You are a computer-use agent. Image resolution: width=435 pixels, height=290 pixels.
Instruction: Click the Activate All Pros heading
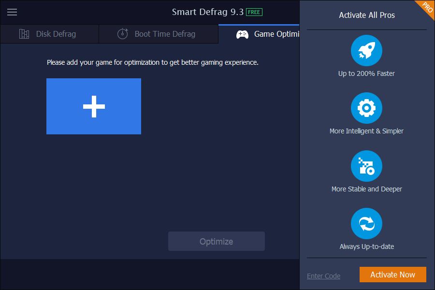click(x=367, y=15)
